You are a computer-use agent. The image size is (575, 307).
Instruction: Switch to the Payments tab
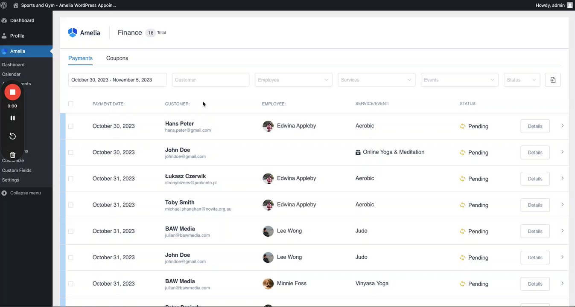click(x=80, y=58)
